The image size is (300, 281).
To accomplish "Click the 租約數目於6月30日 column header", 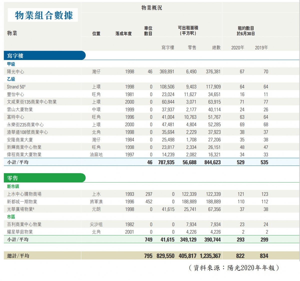I will [245, 31].
